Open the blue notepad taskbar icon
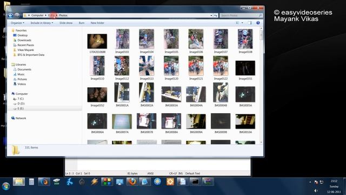Viewport: 346px width, 195px height. point(145,182)
